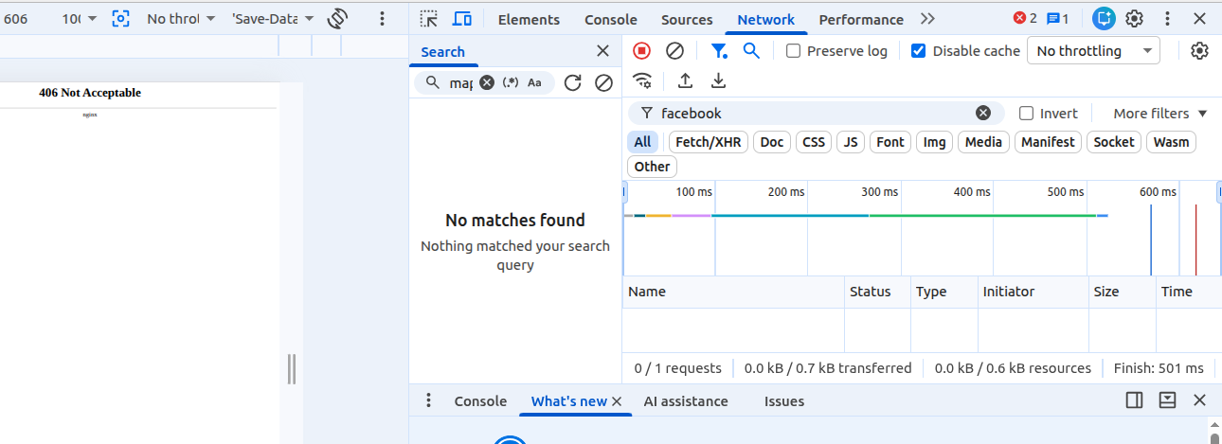The image size is (1222, 444).
Task: Open the device toolbar throttling dropdown
Action: click(181, 18)
